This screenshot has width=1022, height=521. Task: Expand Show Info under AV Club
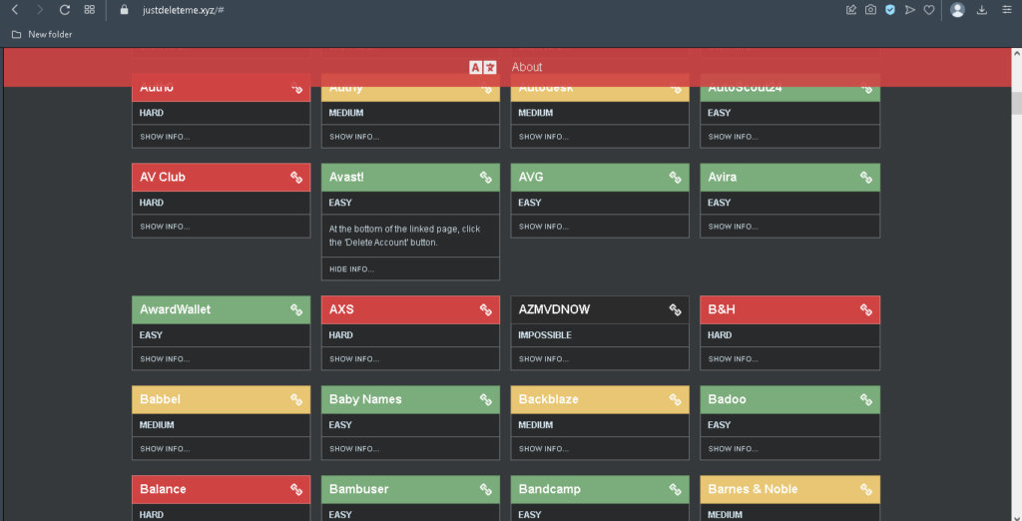coord(165,227)
